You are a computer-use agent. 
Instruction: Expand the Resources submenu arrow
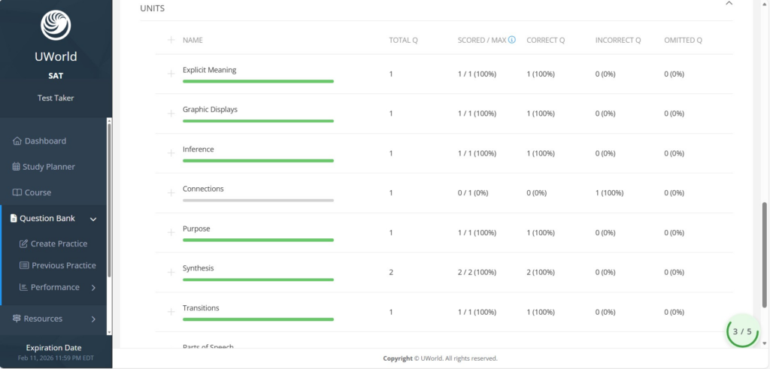pyautogui.click(x=93, y=319)
